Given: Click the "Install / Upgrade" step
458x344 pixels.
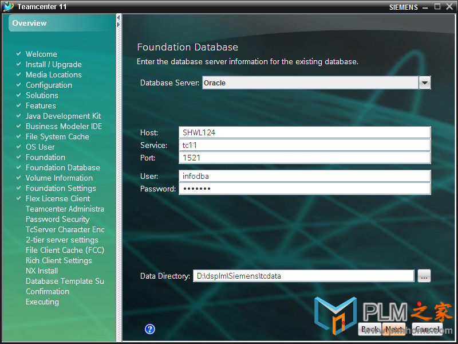Looking at the screenshot, I should point(54,64).
